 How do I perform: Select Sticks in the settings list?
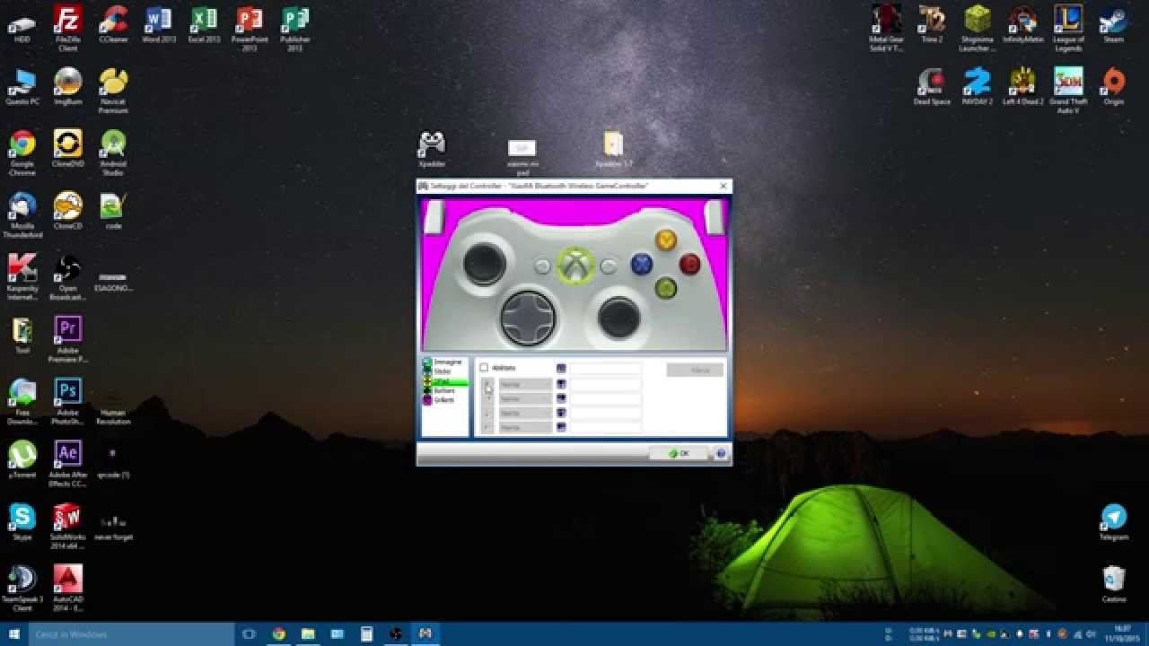437,371
